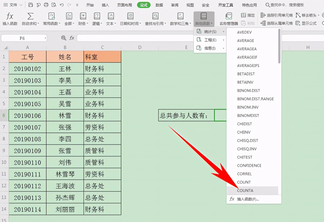The image size is (324, 222).
Task: Select AVERAGEIFS from the function list
Action: pos(248,65)
